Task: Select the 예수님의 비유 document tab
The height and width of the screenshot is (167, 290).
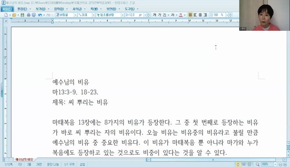Action: [x=24, y=160]
